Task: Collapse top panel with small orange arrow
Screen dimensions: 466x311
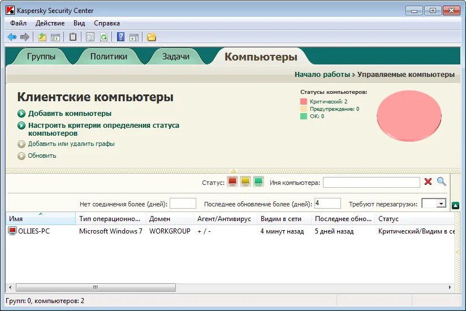Action: click(233, 171)
